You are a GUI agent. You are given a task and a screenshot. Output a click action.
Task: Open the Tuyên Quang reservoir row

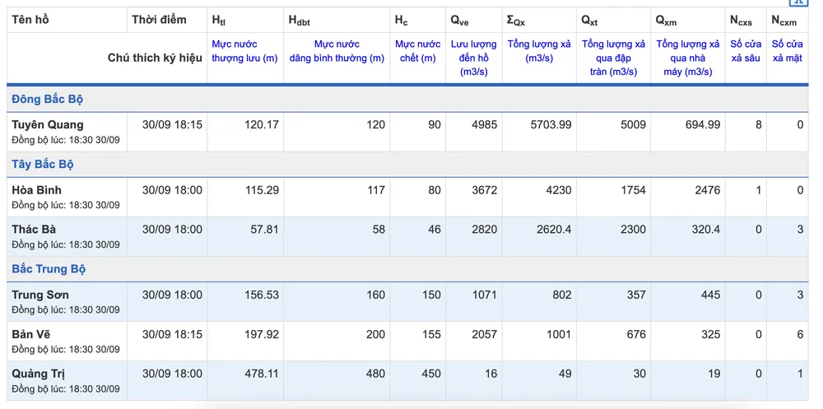point(407,132)
